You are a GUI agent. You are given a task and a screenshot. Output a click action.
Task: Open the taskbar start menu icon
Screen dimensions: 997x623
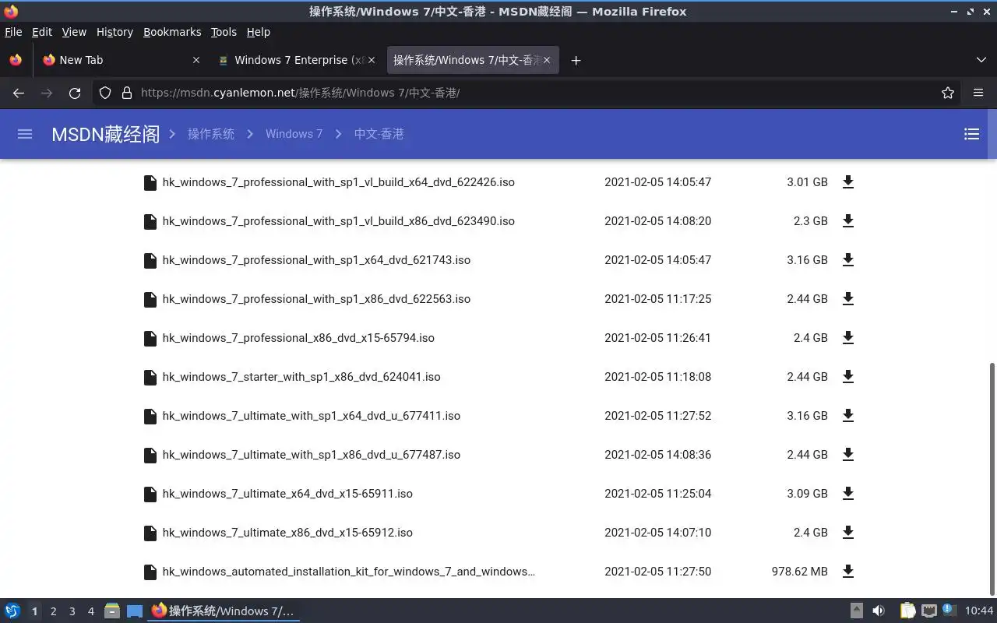(x=12, y=611)
